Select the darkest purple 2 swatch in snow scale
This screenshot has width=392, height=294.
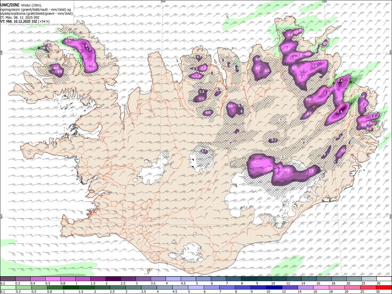point(113,279)
